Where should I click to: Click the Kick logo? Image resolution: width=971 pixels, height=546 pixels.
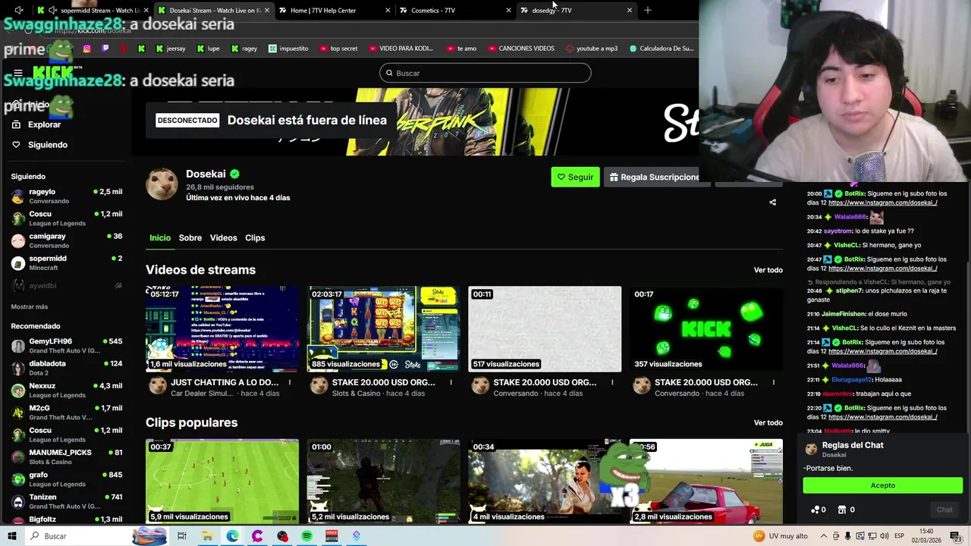click(53, 73)
